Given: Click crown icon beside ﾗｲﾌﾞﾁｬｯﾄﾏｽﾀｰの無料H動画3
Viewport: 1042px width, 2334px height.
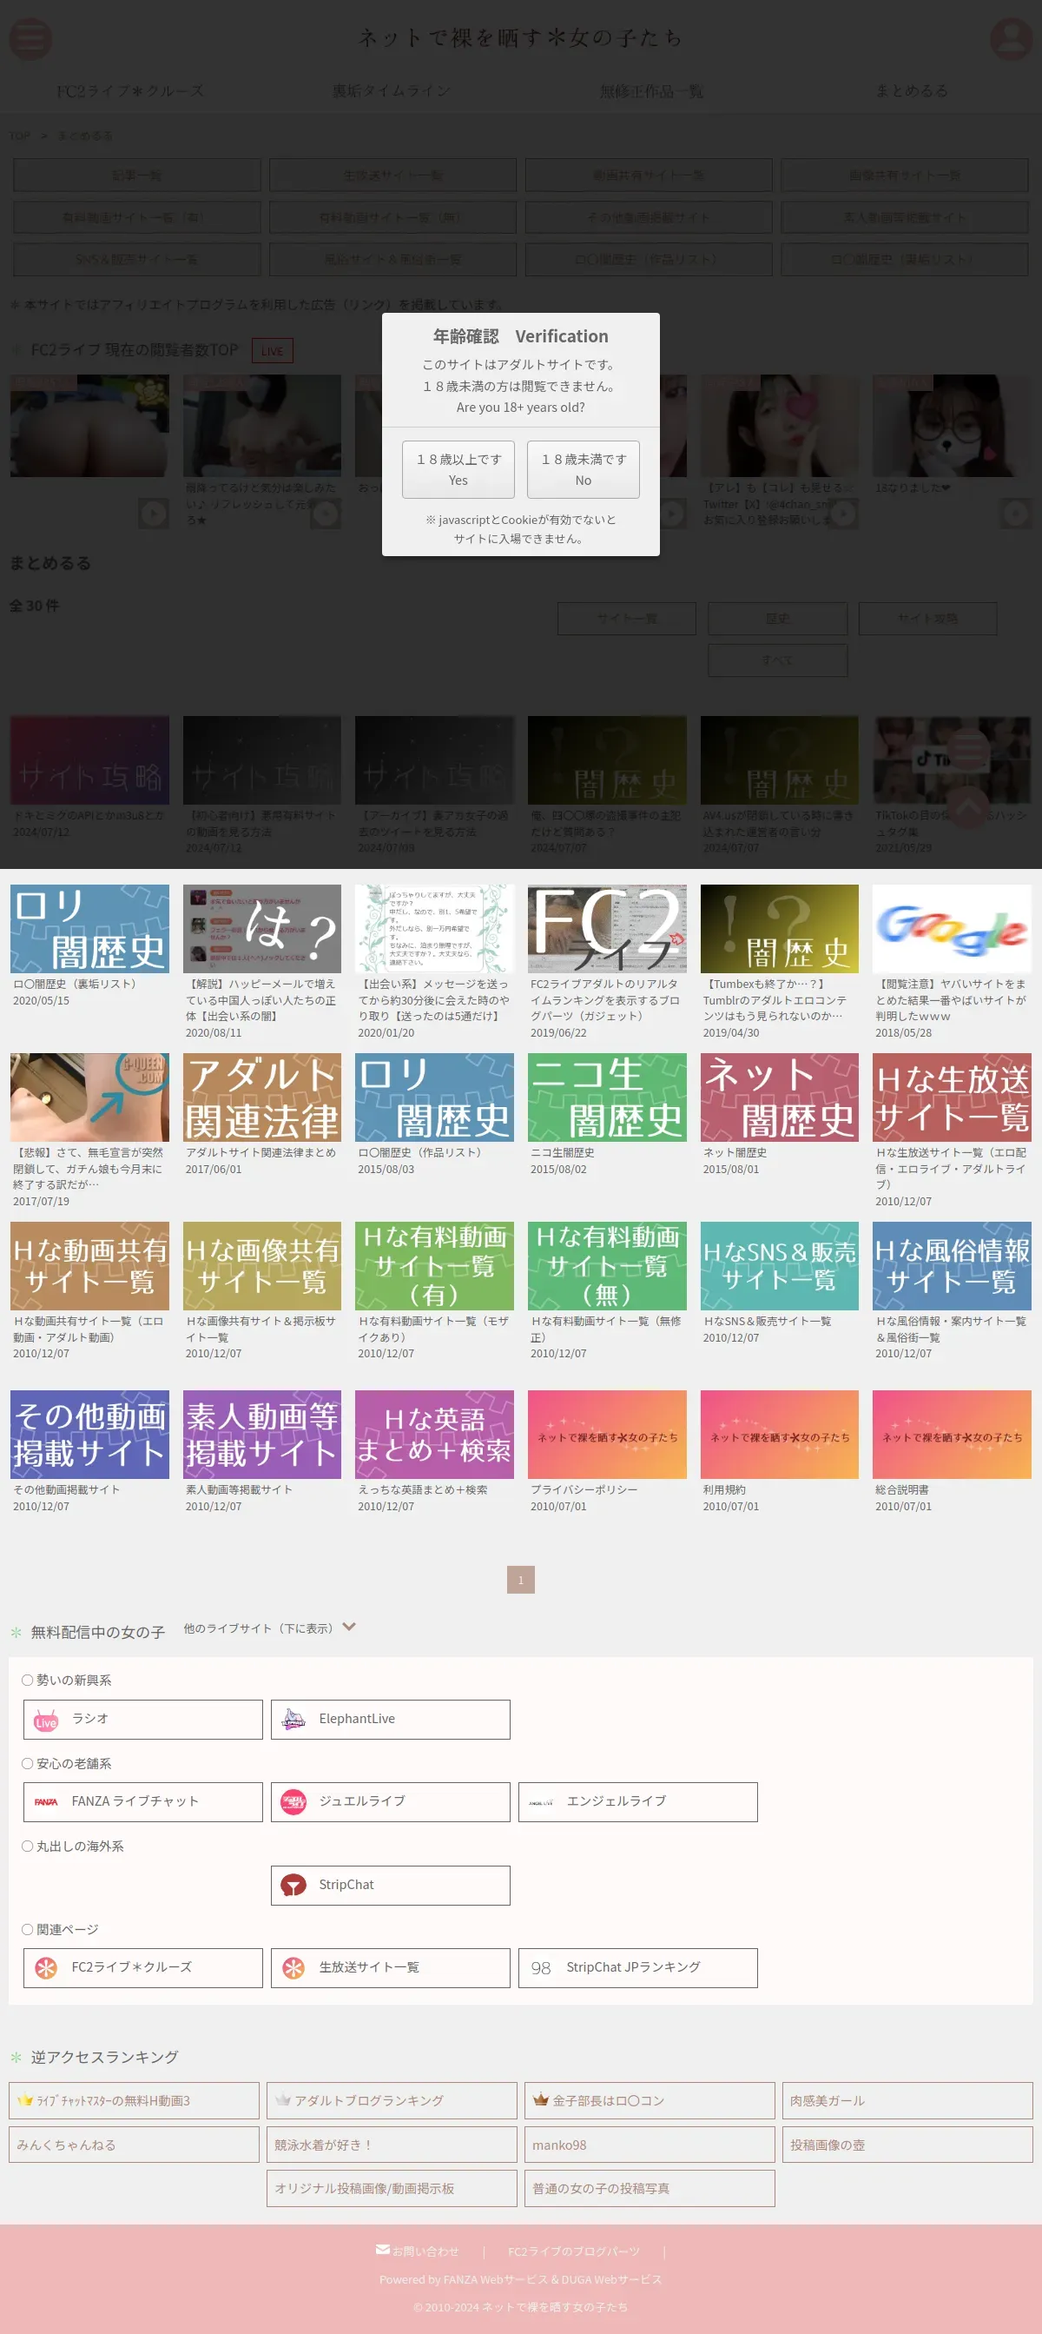Looking at the screenshot, I should [25, 2099].
